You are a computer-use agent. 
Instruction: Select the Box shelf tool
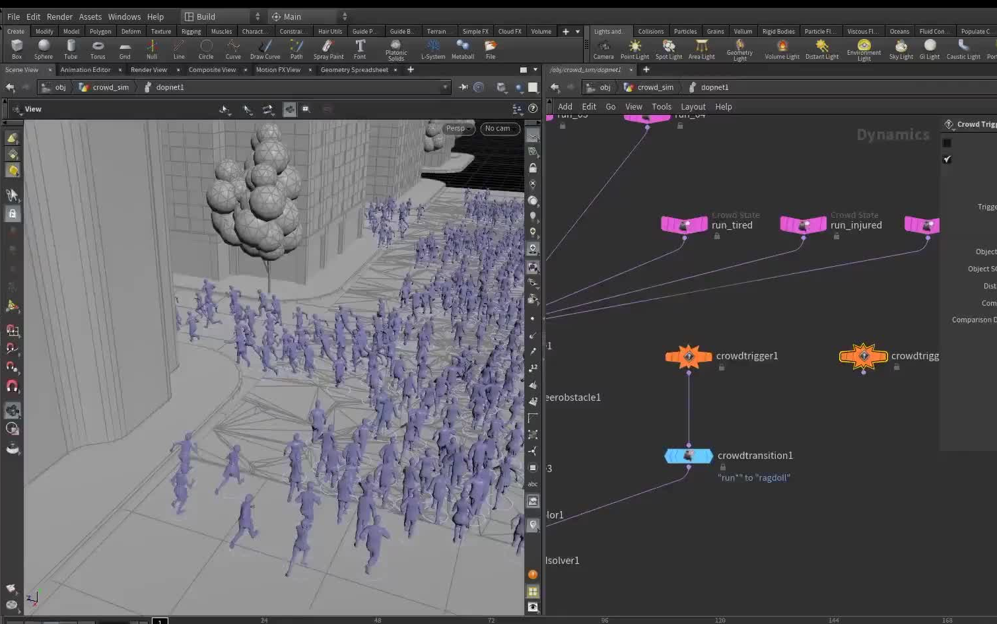coord(17,49)
